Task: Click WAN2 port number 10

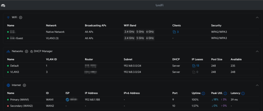Action: point(174,106)
